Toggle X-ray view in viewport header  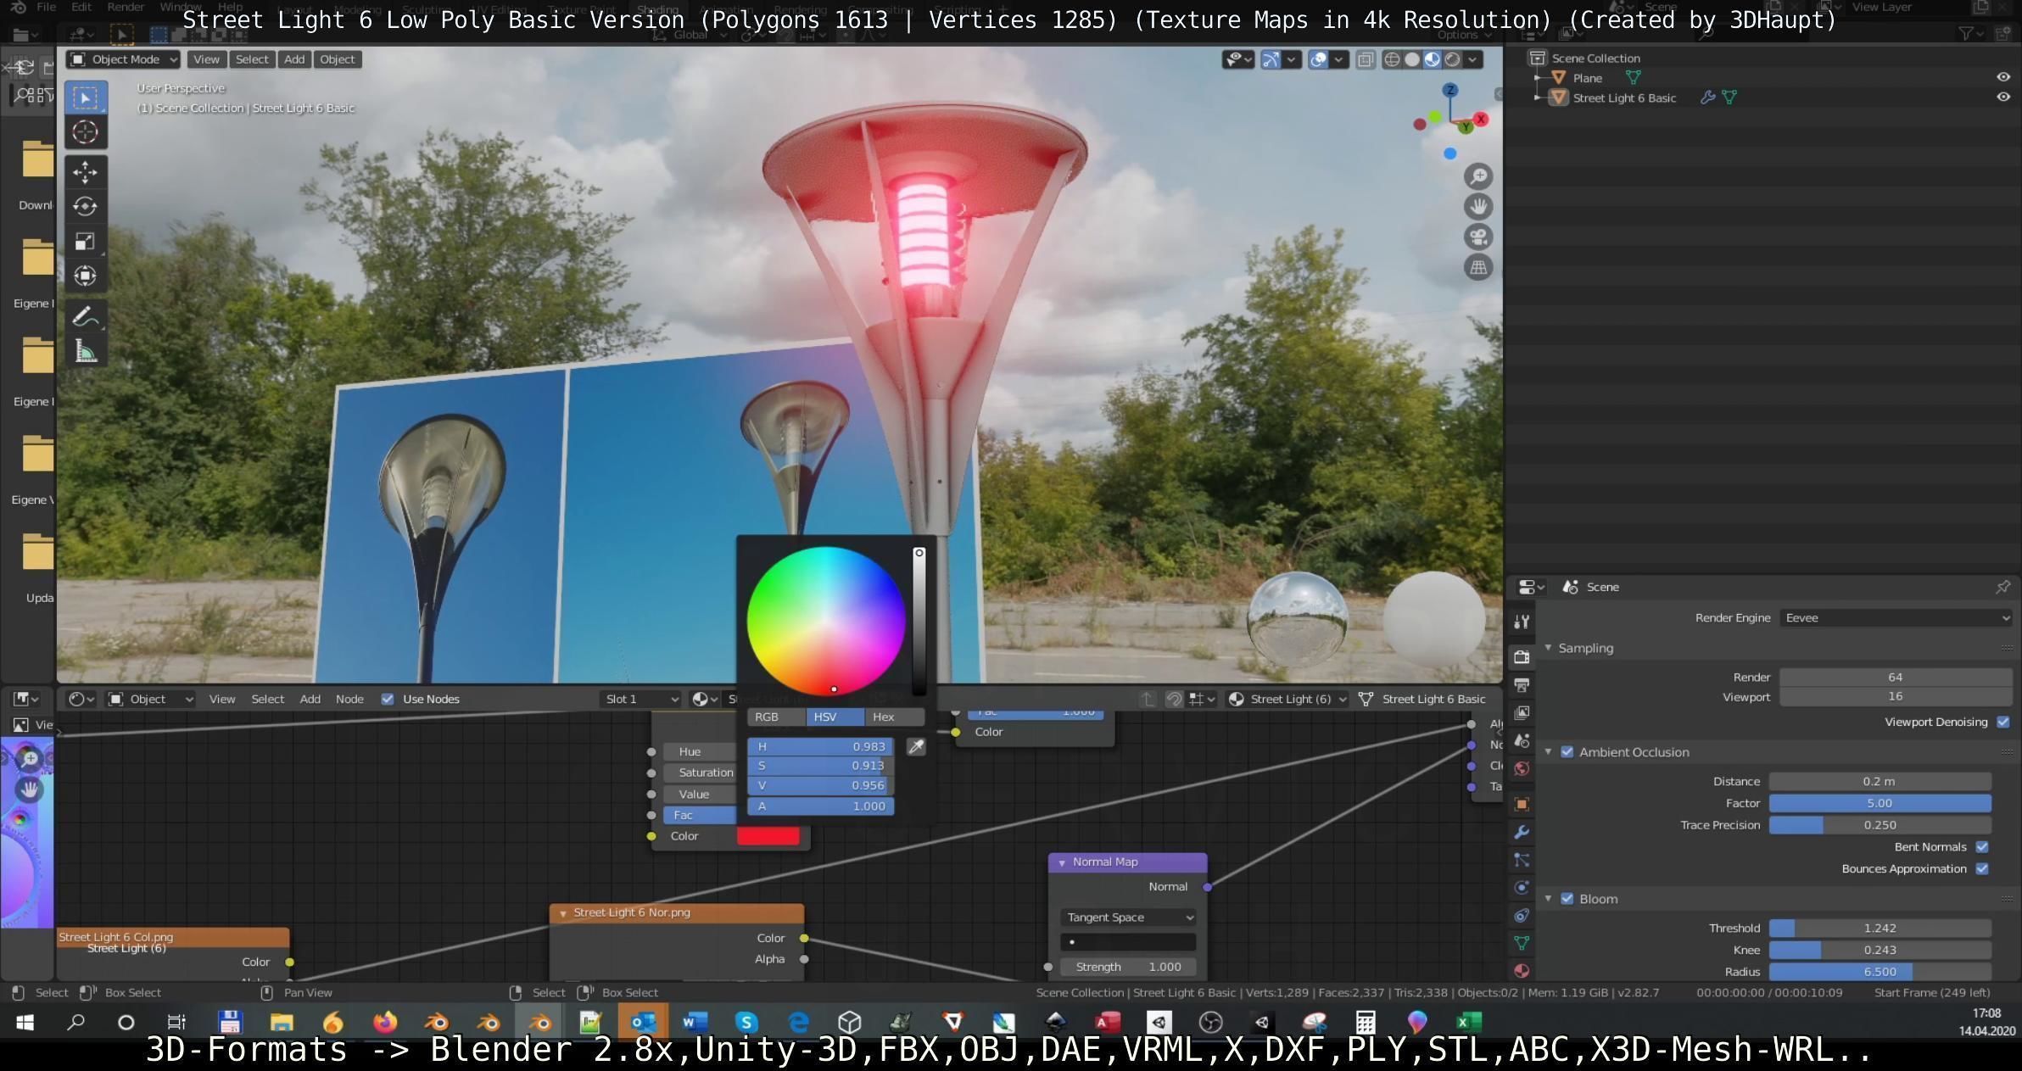click(1366, 59)
